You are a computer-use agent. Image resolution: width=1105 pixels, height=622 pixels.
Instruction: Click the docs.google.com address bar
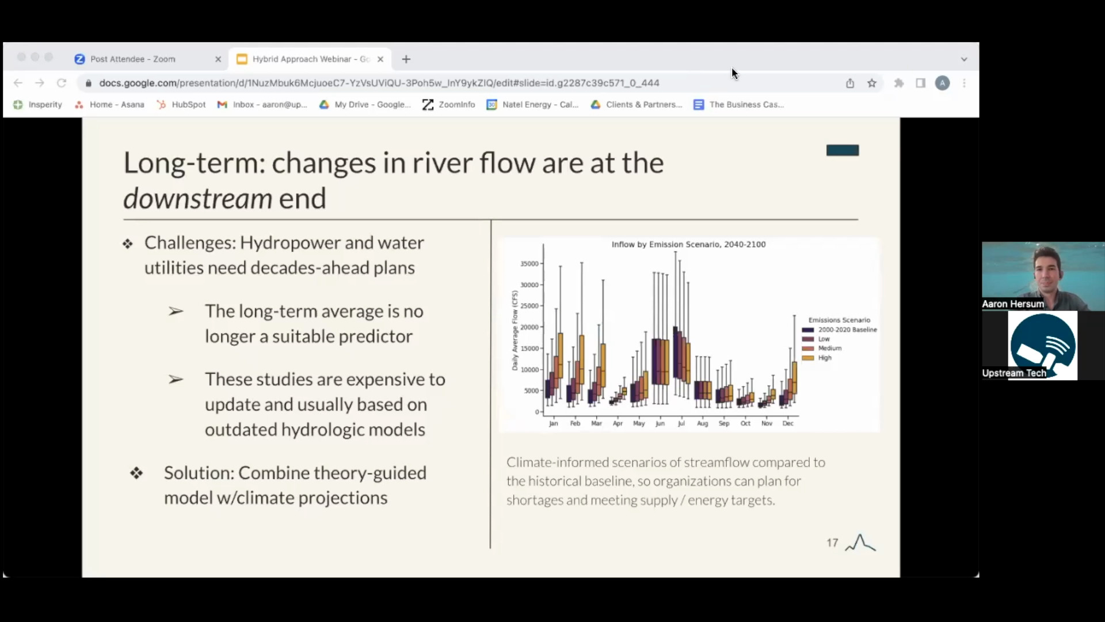(x=379, y=83)
